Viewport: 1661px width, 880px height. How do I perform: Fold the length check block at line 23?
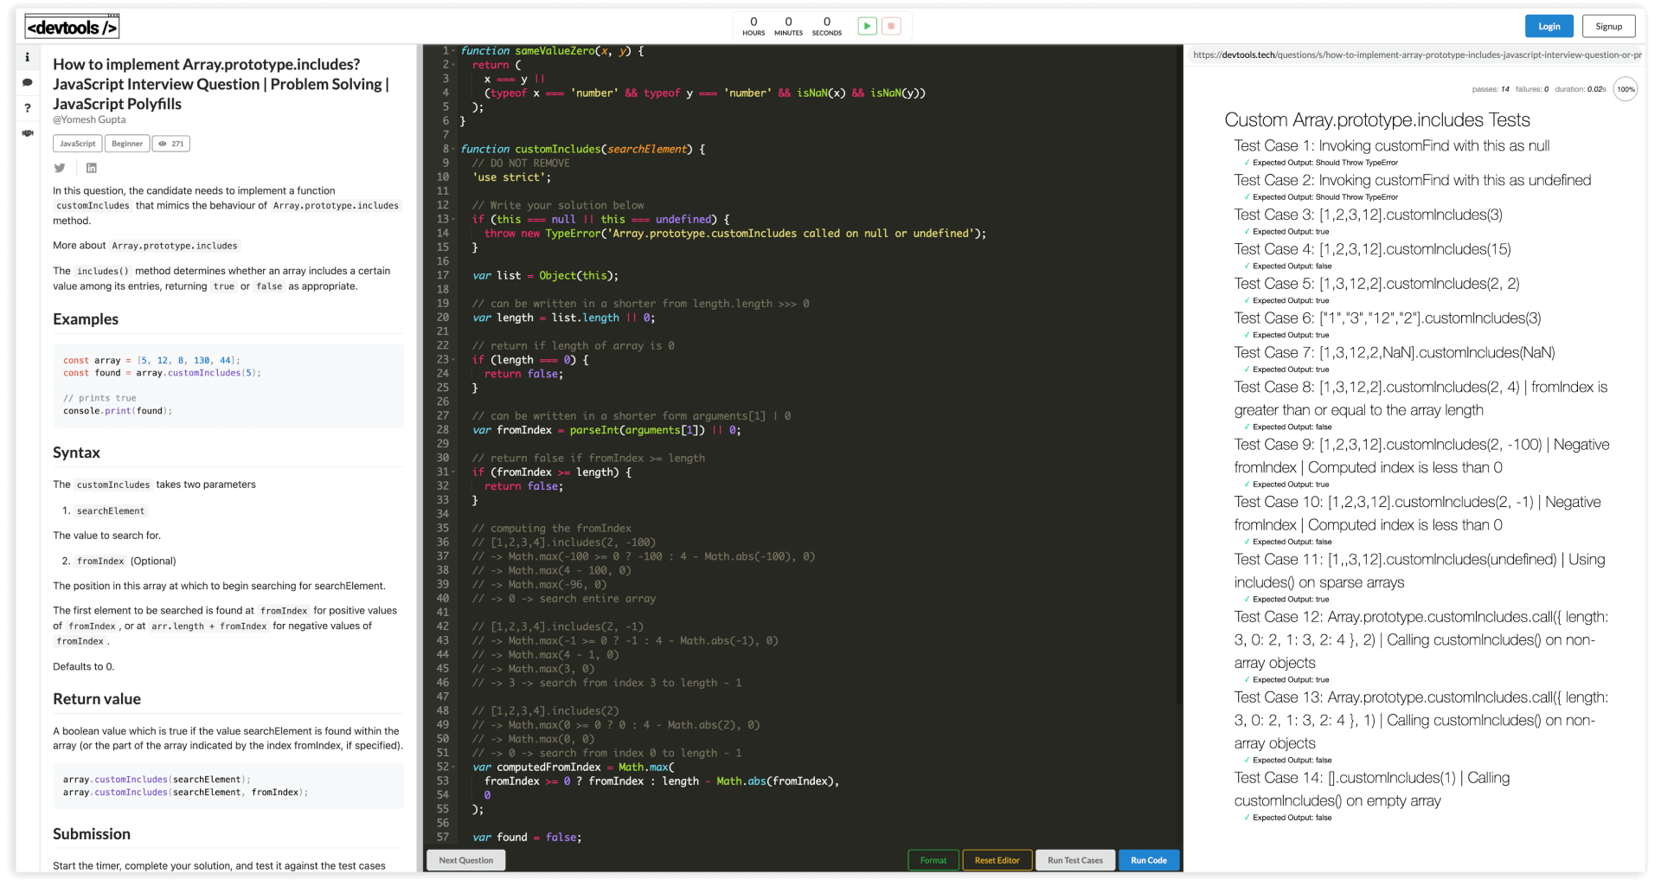pos(453,359)
